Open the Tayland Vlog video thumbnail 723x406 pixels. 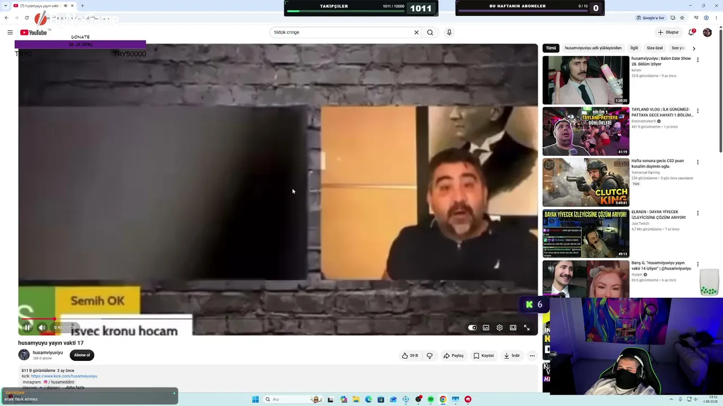(586, 131)
